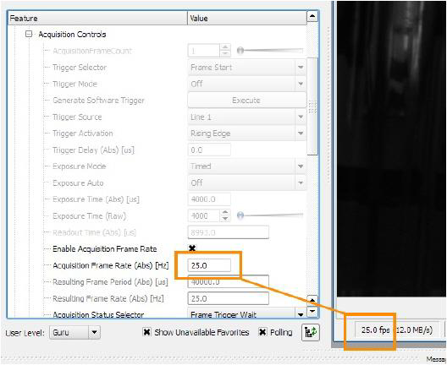447x365 pixels.
Task: Open the Exposure Mode dropdown
Action: pos(247,166)
